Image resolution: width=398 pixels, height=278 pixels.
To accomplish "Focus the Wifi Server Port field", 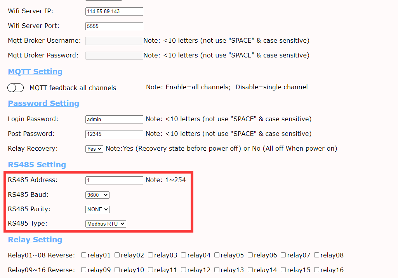I will tap(114, 26).
